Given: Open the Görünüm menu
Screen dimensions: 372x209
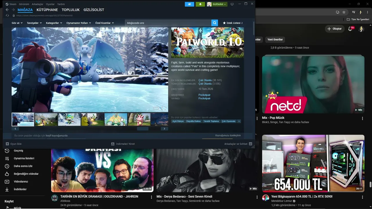Looking at the screenshot, I should click(24, 4).
